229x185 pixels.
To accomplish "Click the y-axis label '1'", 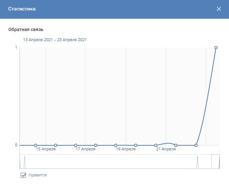I will (x=16, y=47).
